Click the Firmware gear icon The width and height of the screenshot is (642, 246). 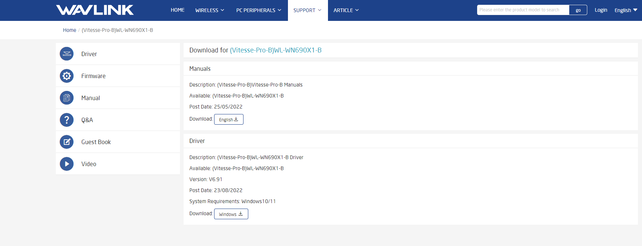pyautogui.click(x=66, y=76)
